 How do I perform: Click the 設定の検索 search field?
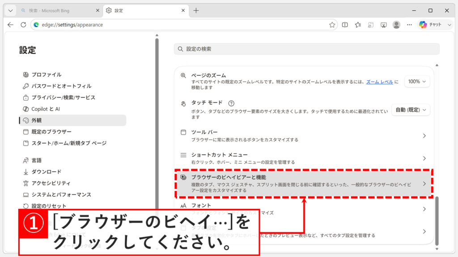[307, 49]
